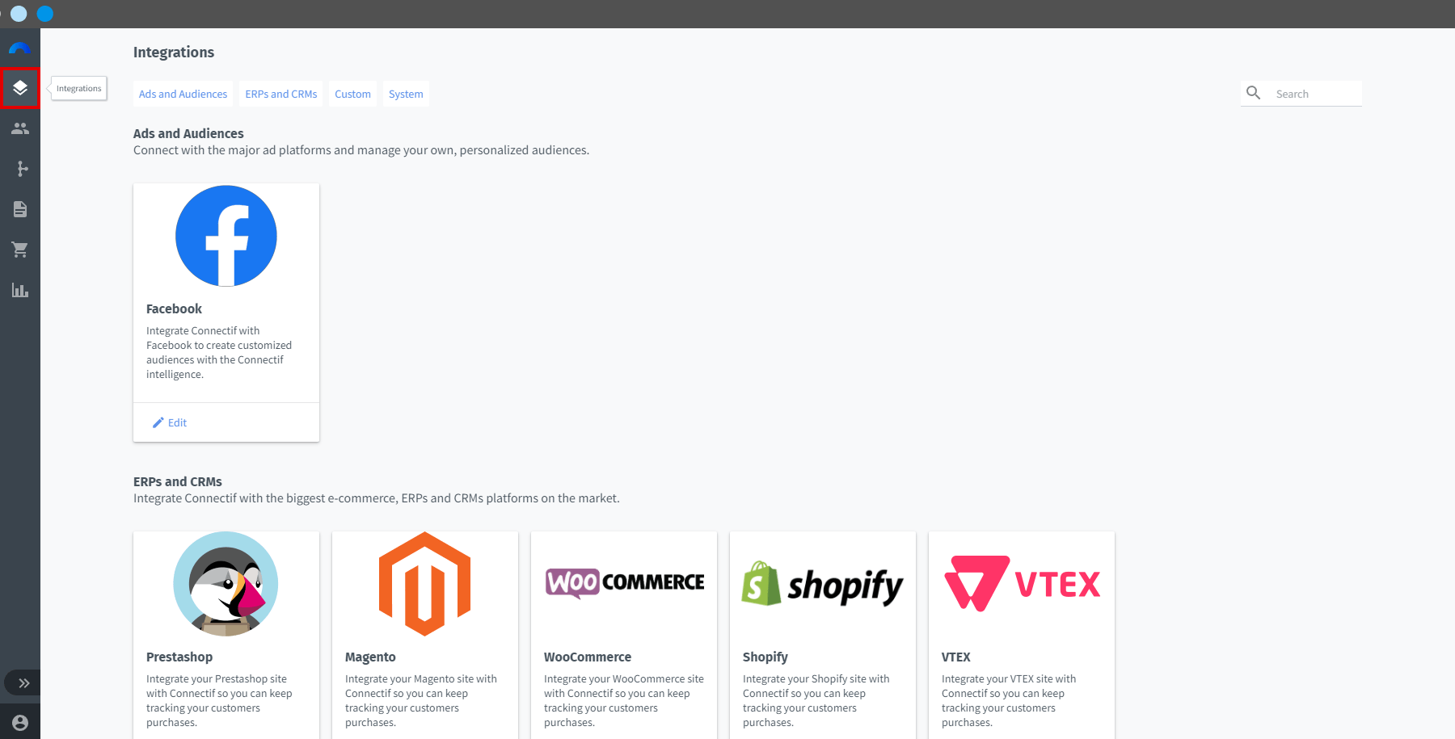The width and height of the screenshot is (1455, 739).
Task: Click the WooCommerce logo
Action: click(624, 582)
